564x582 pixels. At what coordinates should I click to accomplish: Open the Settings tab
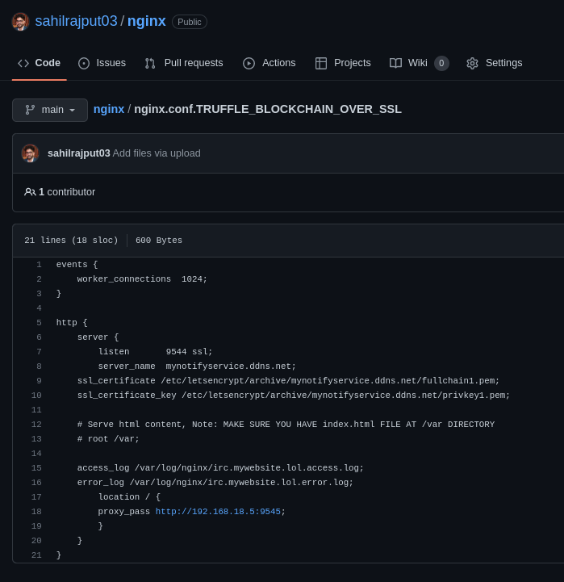[x=495, y=63]
